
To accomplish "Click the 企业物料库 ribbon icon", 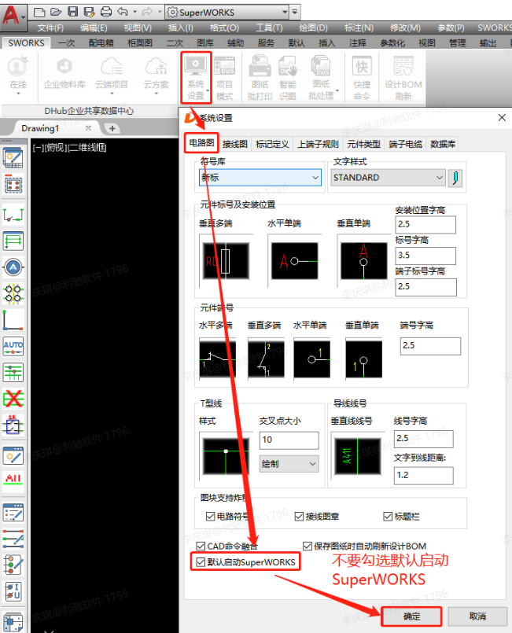I will [64, 73].
